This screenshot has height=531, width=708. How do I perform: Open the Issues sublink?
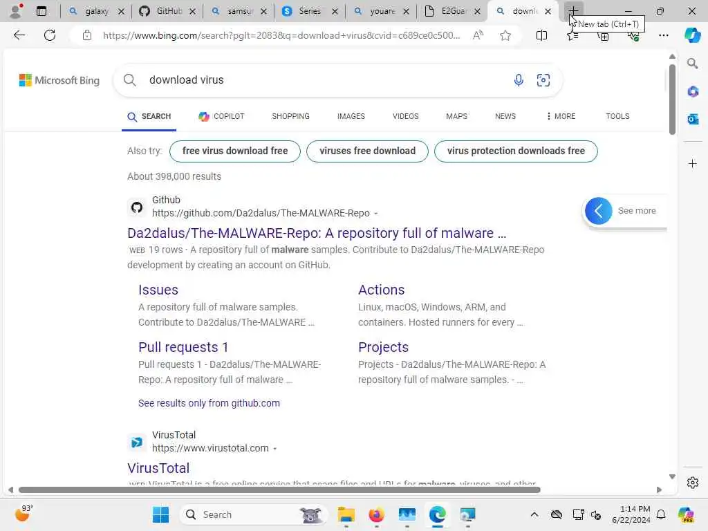coord(158,290)
